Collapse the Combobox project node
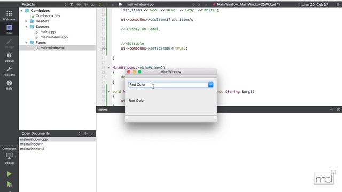The height and width of the screenshot is (192, 342). click(21, 11)
